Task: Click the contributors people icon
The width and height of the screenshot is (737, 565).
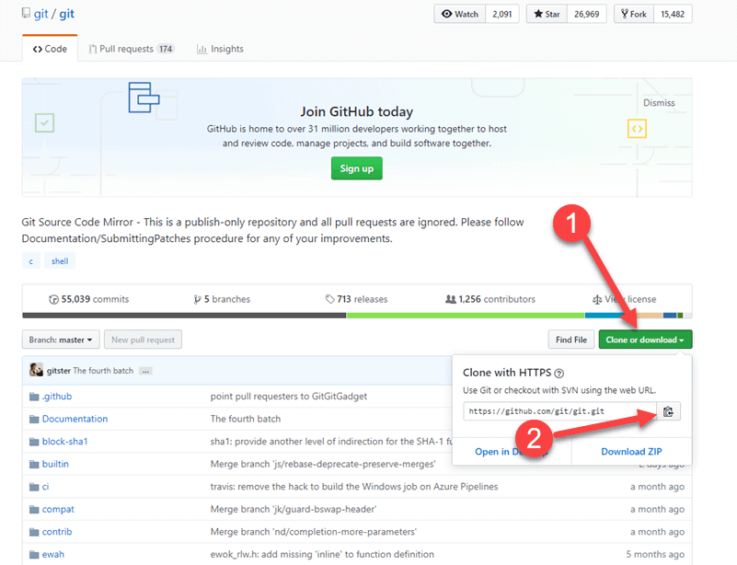Action: point(450,299)
